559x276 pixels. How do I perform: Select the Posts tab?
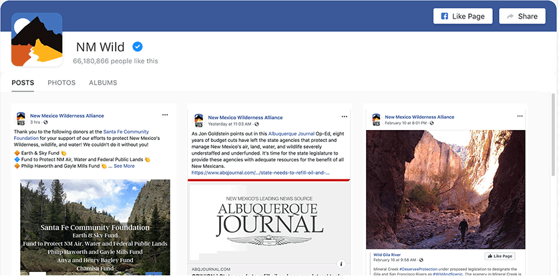pyautogui.click(x=23, y=83)
